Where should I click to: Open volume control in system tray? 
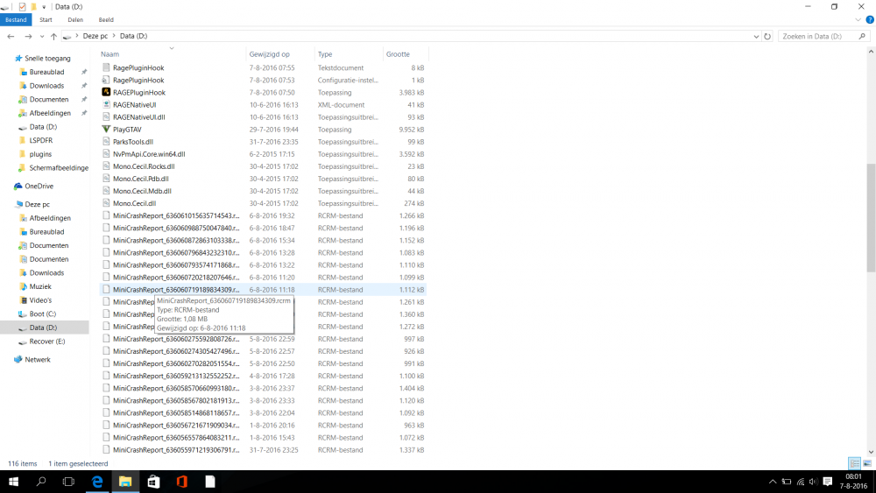[814, 482]
